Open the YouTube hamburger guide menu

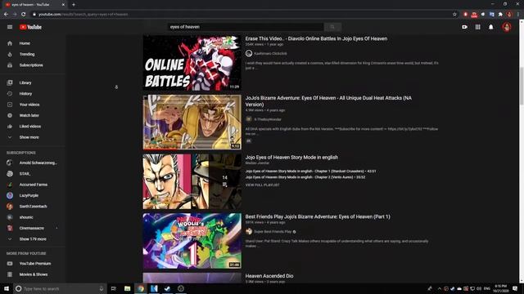10,27
